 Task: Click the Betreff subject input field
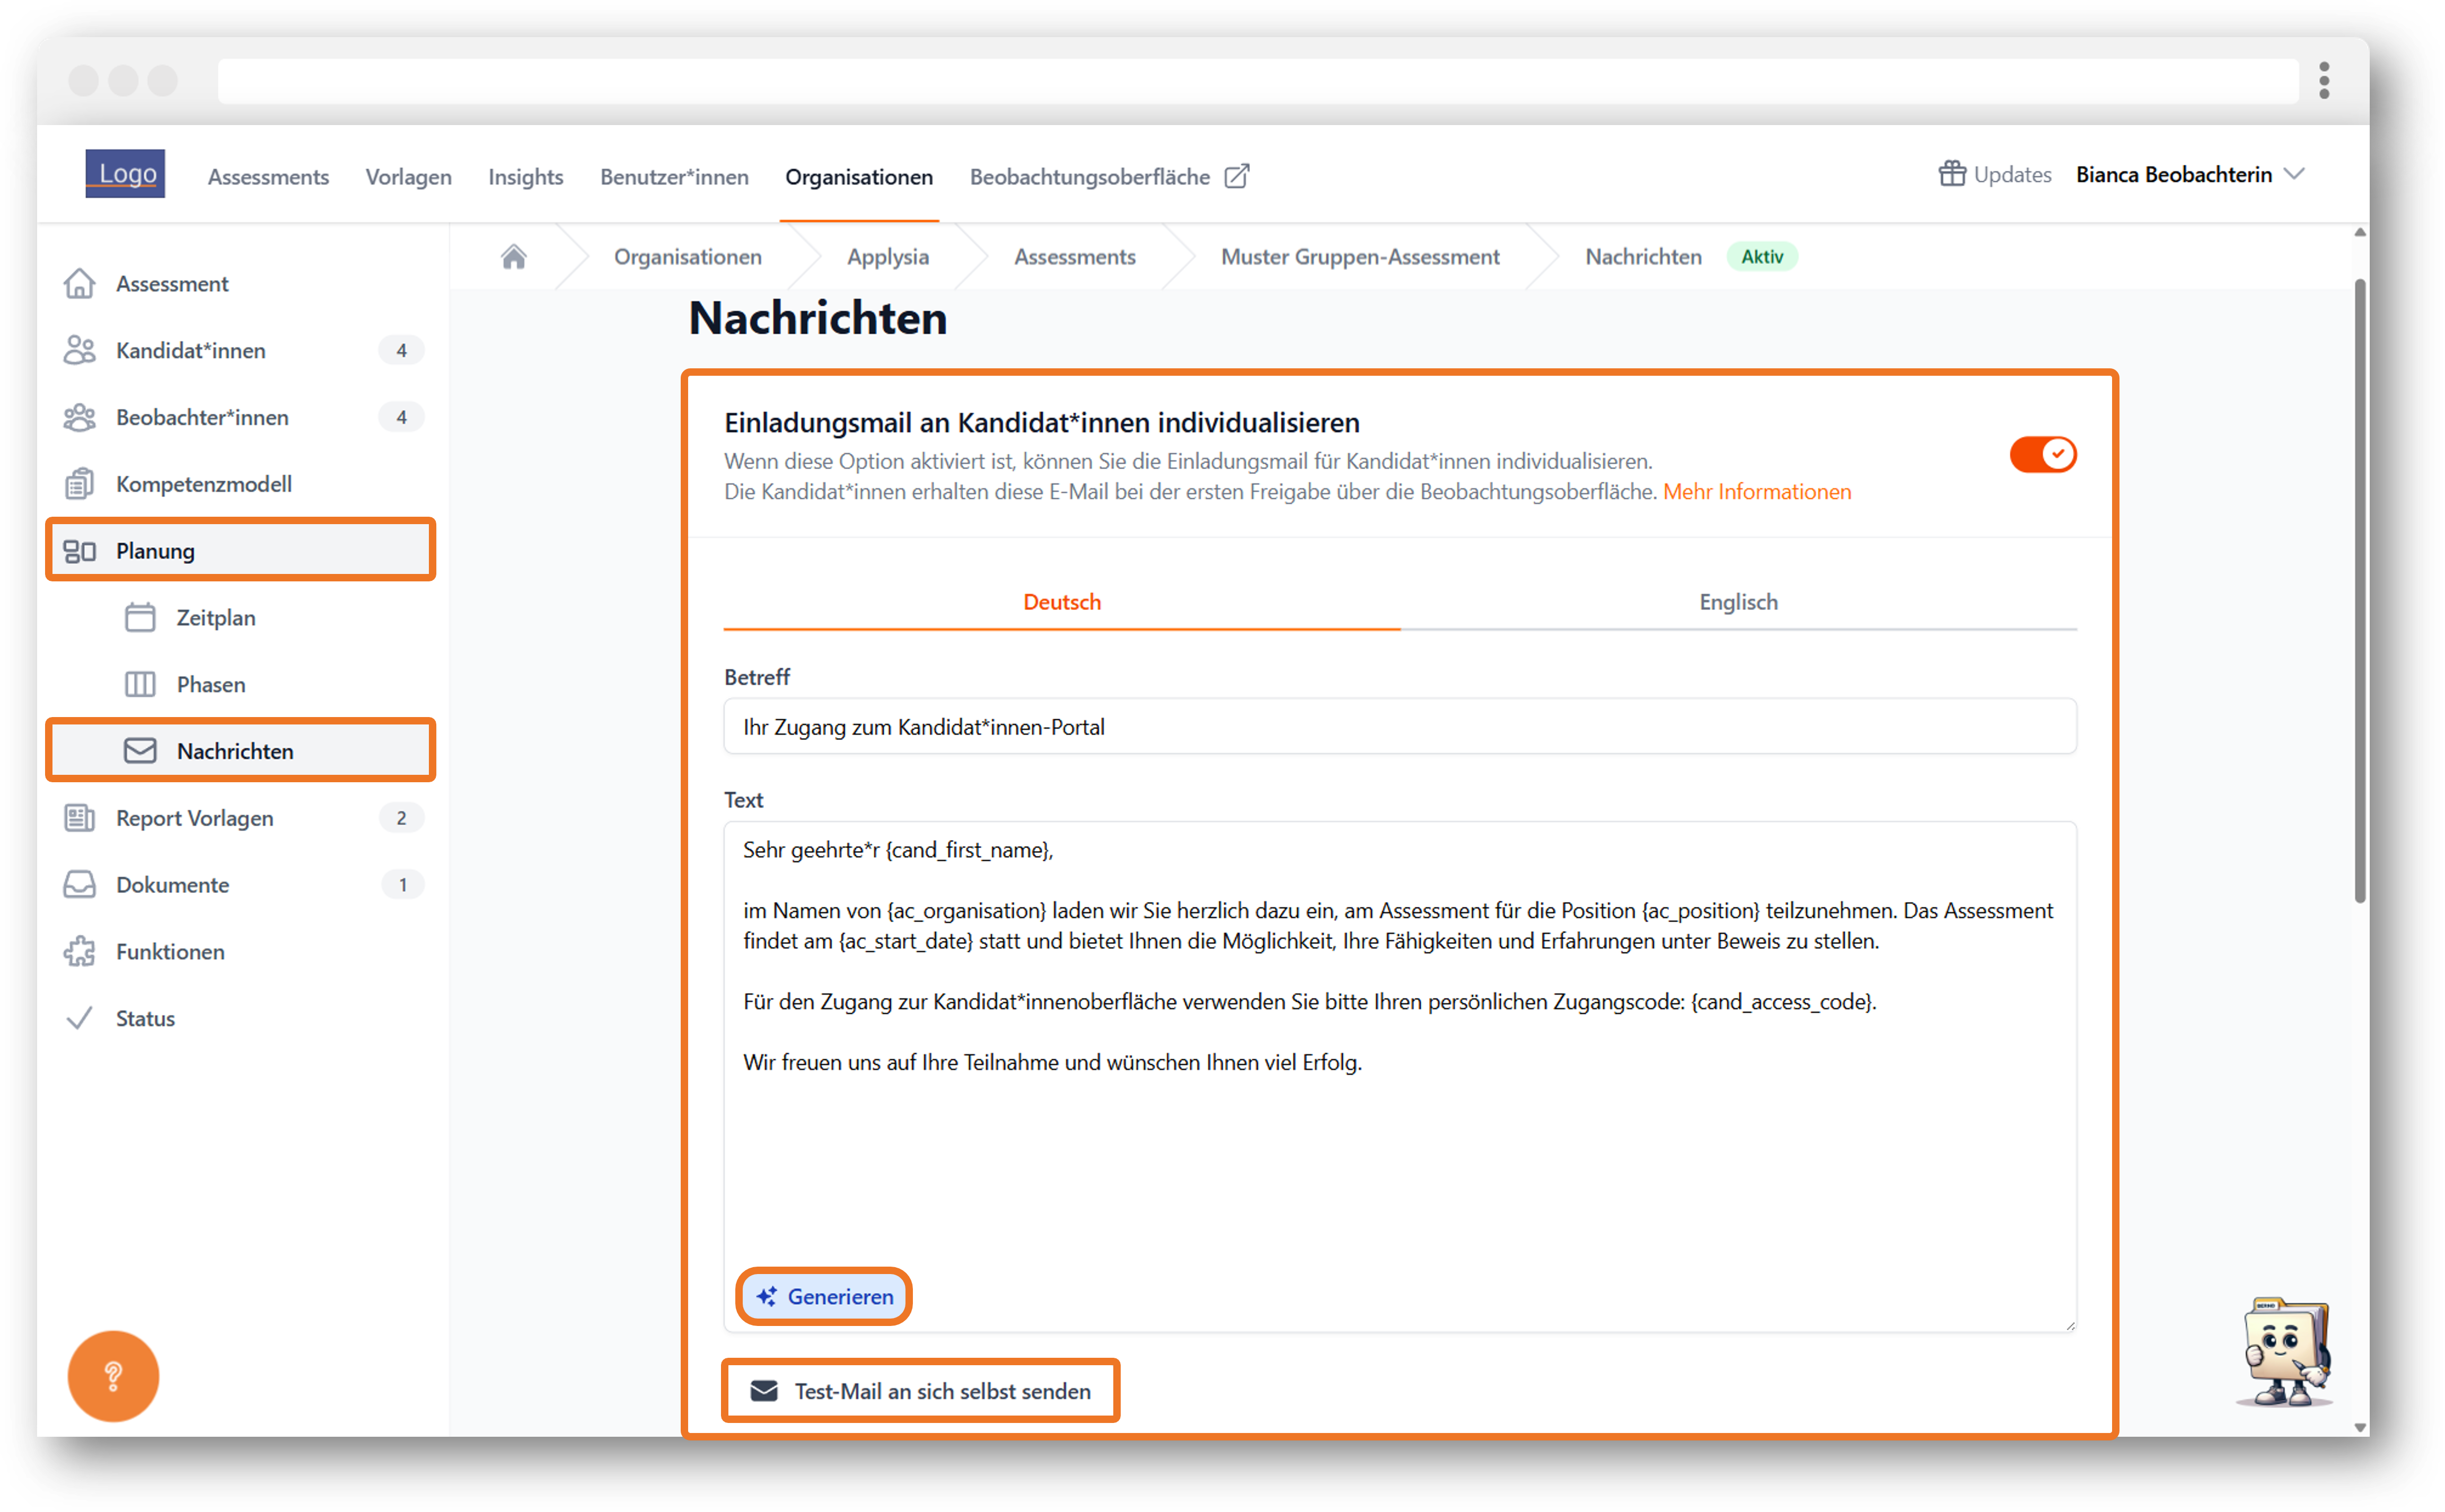pyautogui.click(x=1400, y=727)
